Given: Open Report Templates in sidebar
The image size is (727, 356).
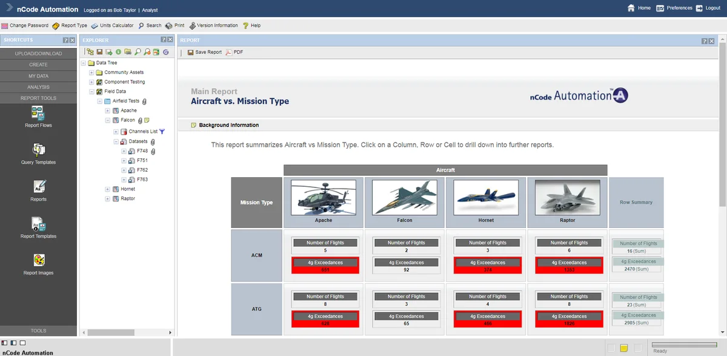Looking at the screenshot, I should point(38,227).
